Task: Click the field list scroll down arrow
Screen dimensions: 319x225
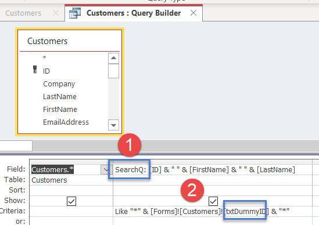Action: 113,125
